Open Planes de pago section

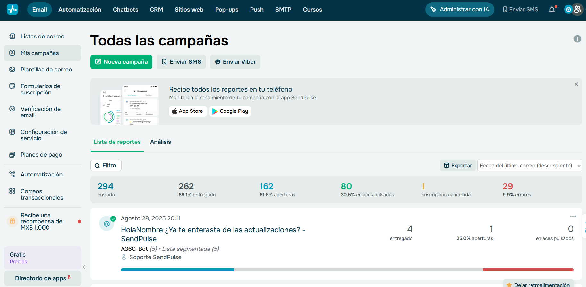pyautogui.click(x=42, y=155)
